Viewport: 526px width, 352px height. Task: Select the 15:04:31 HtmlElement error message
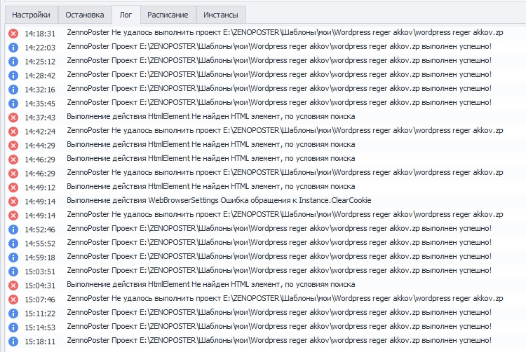pyautogui.click(x=210, y=284)
